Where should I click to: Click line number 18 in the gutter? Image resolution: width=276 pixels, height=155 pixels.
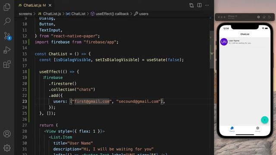(25, 72)
